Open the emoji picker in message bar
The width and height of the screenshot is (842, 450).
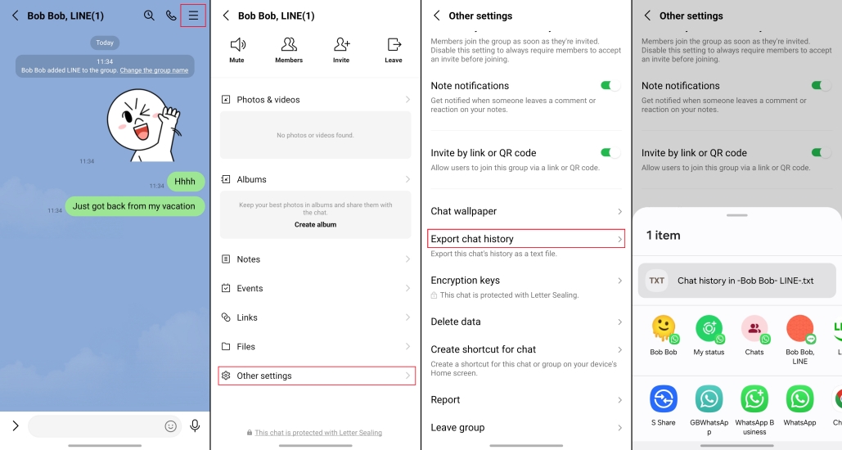pyautogui.click(x=171, y=425)
